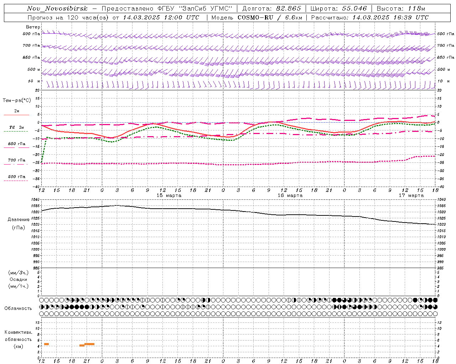Select the (км) unit under convective cloudiness

18,346
